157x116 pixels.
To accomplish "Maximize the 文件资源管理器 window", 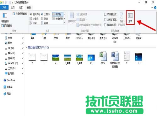I will pos(146,2).
